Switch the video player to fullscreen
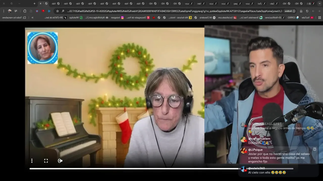Viewport: 323px width, 181px height. tap(46, 161)
